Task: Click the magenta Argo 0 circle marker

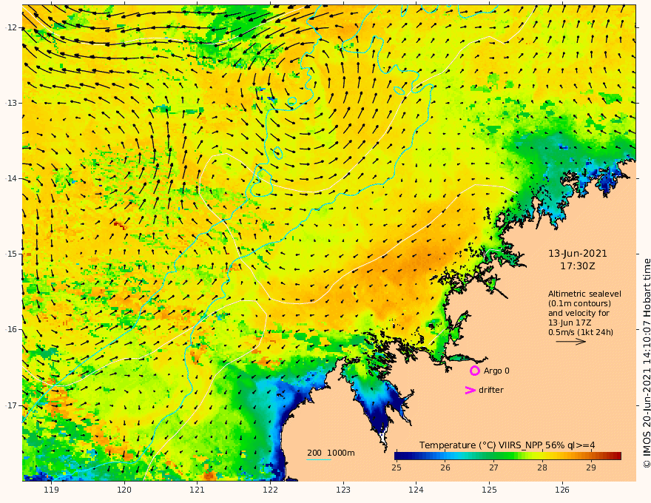Action: tap(474, 371)
